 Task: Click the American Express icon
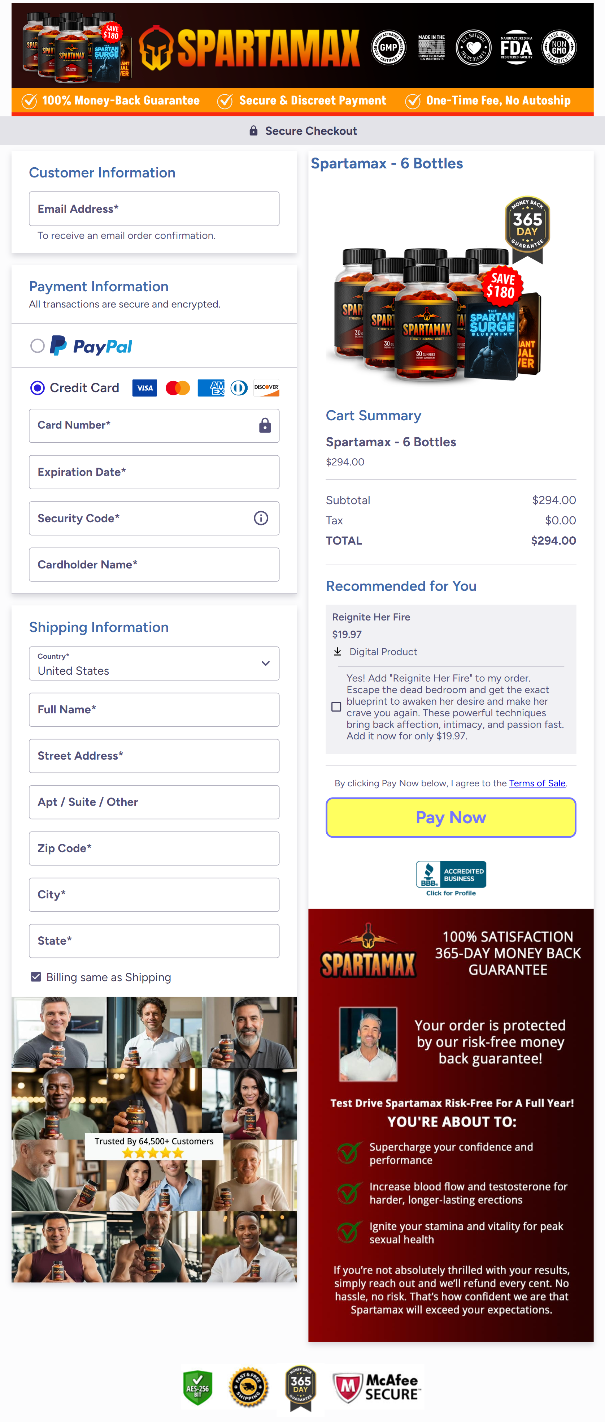pos(211,388)
